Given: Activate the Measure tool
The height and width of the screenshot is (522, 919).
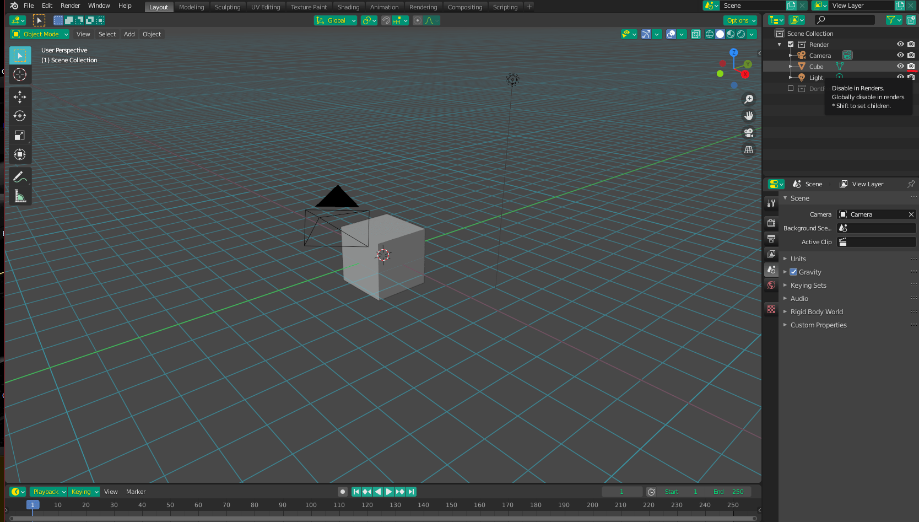Looking at the screenshot, I should (20, 196).
